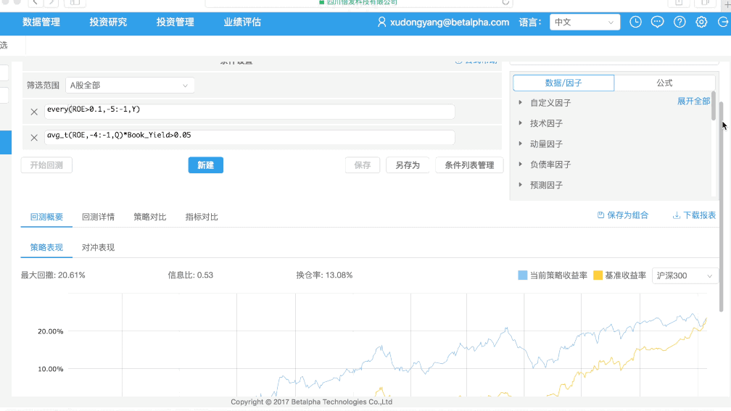The width and height of the screenshot is (731, 411).
Task: Open the 投资管理 menu
Action: (175, 22)
